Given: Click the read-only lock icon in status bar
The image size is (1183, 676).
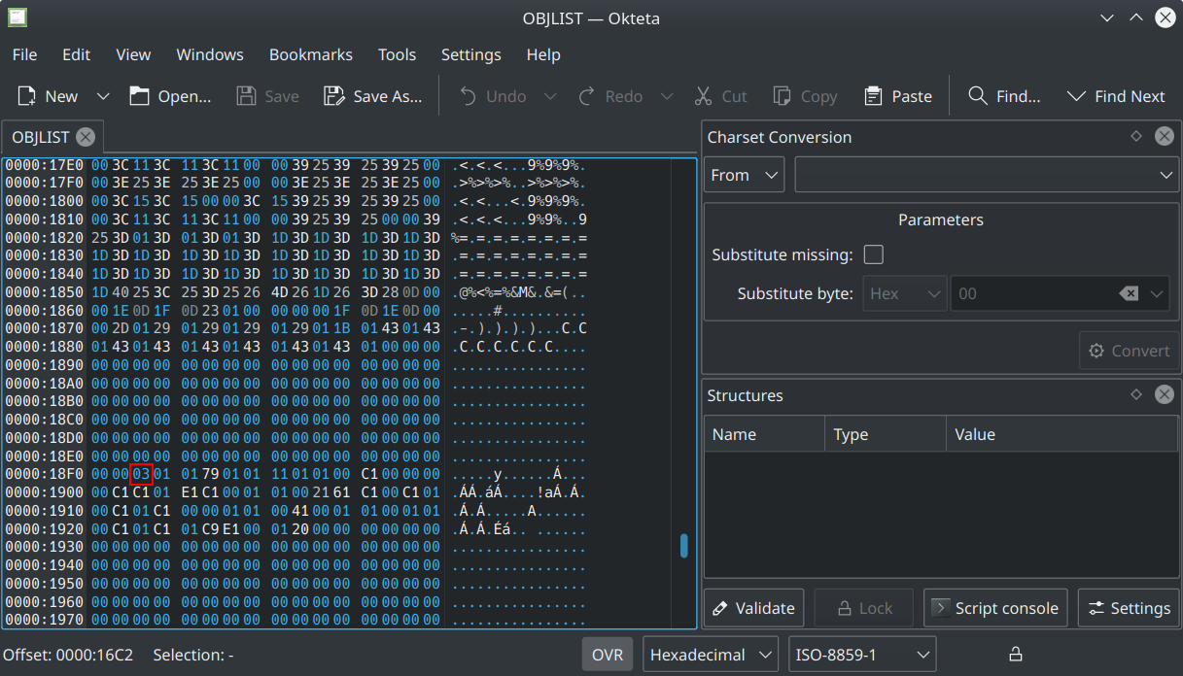Looking at the screenshot, I should point(1016,655).
